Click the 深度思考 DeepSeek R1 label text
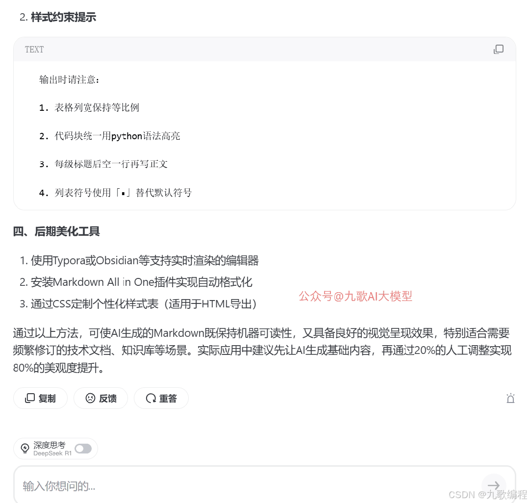Viewport: 529px width, 503px height. click(52, 449)
